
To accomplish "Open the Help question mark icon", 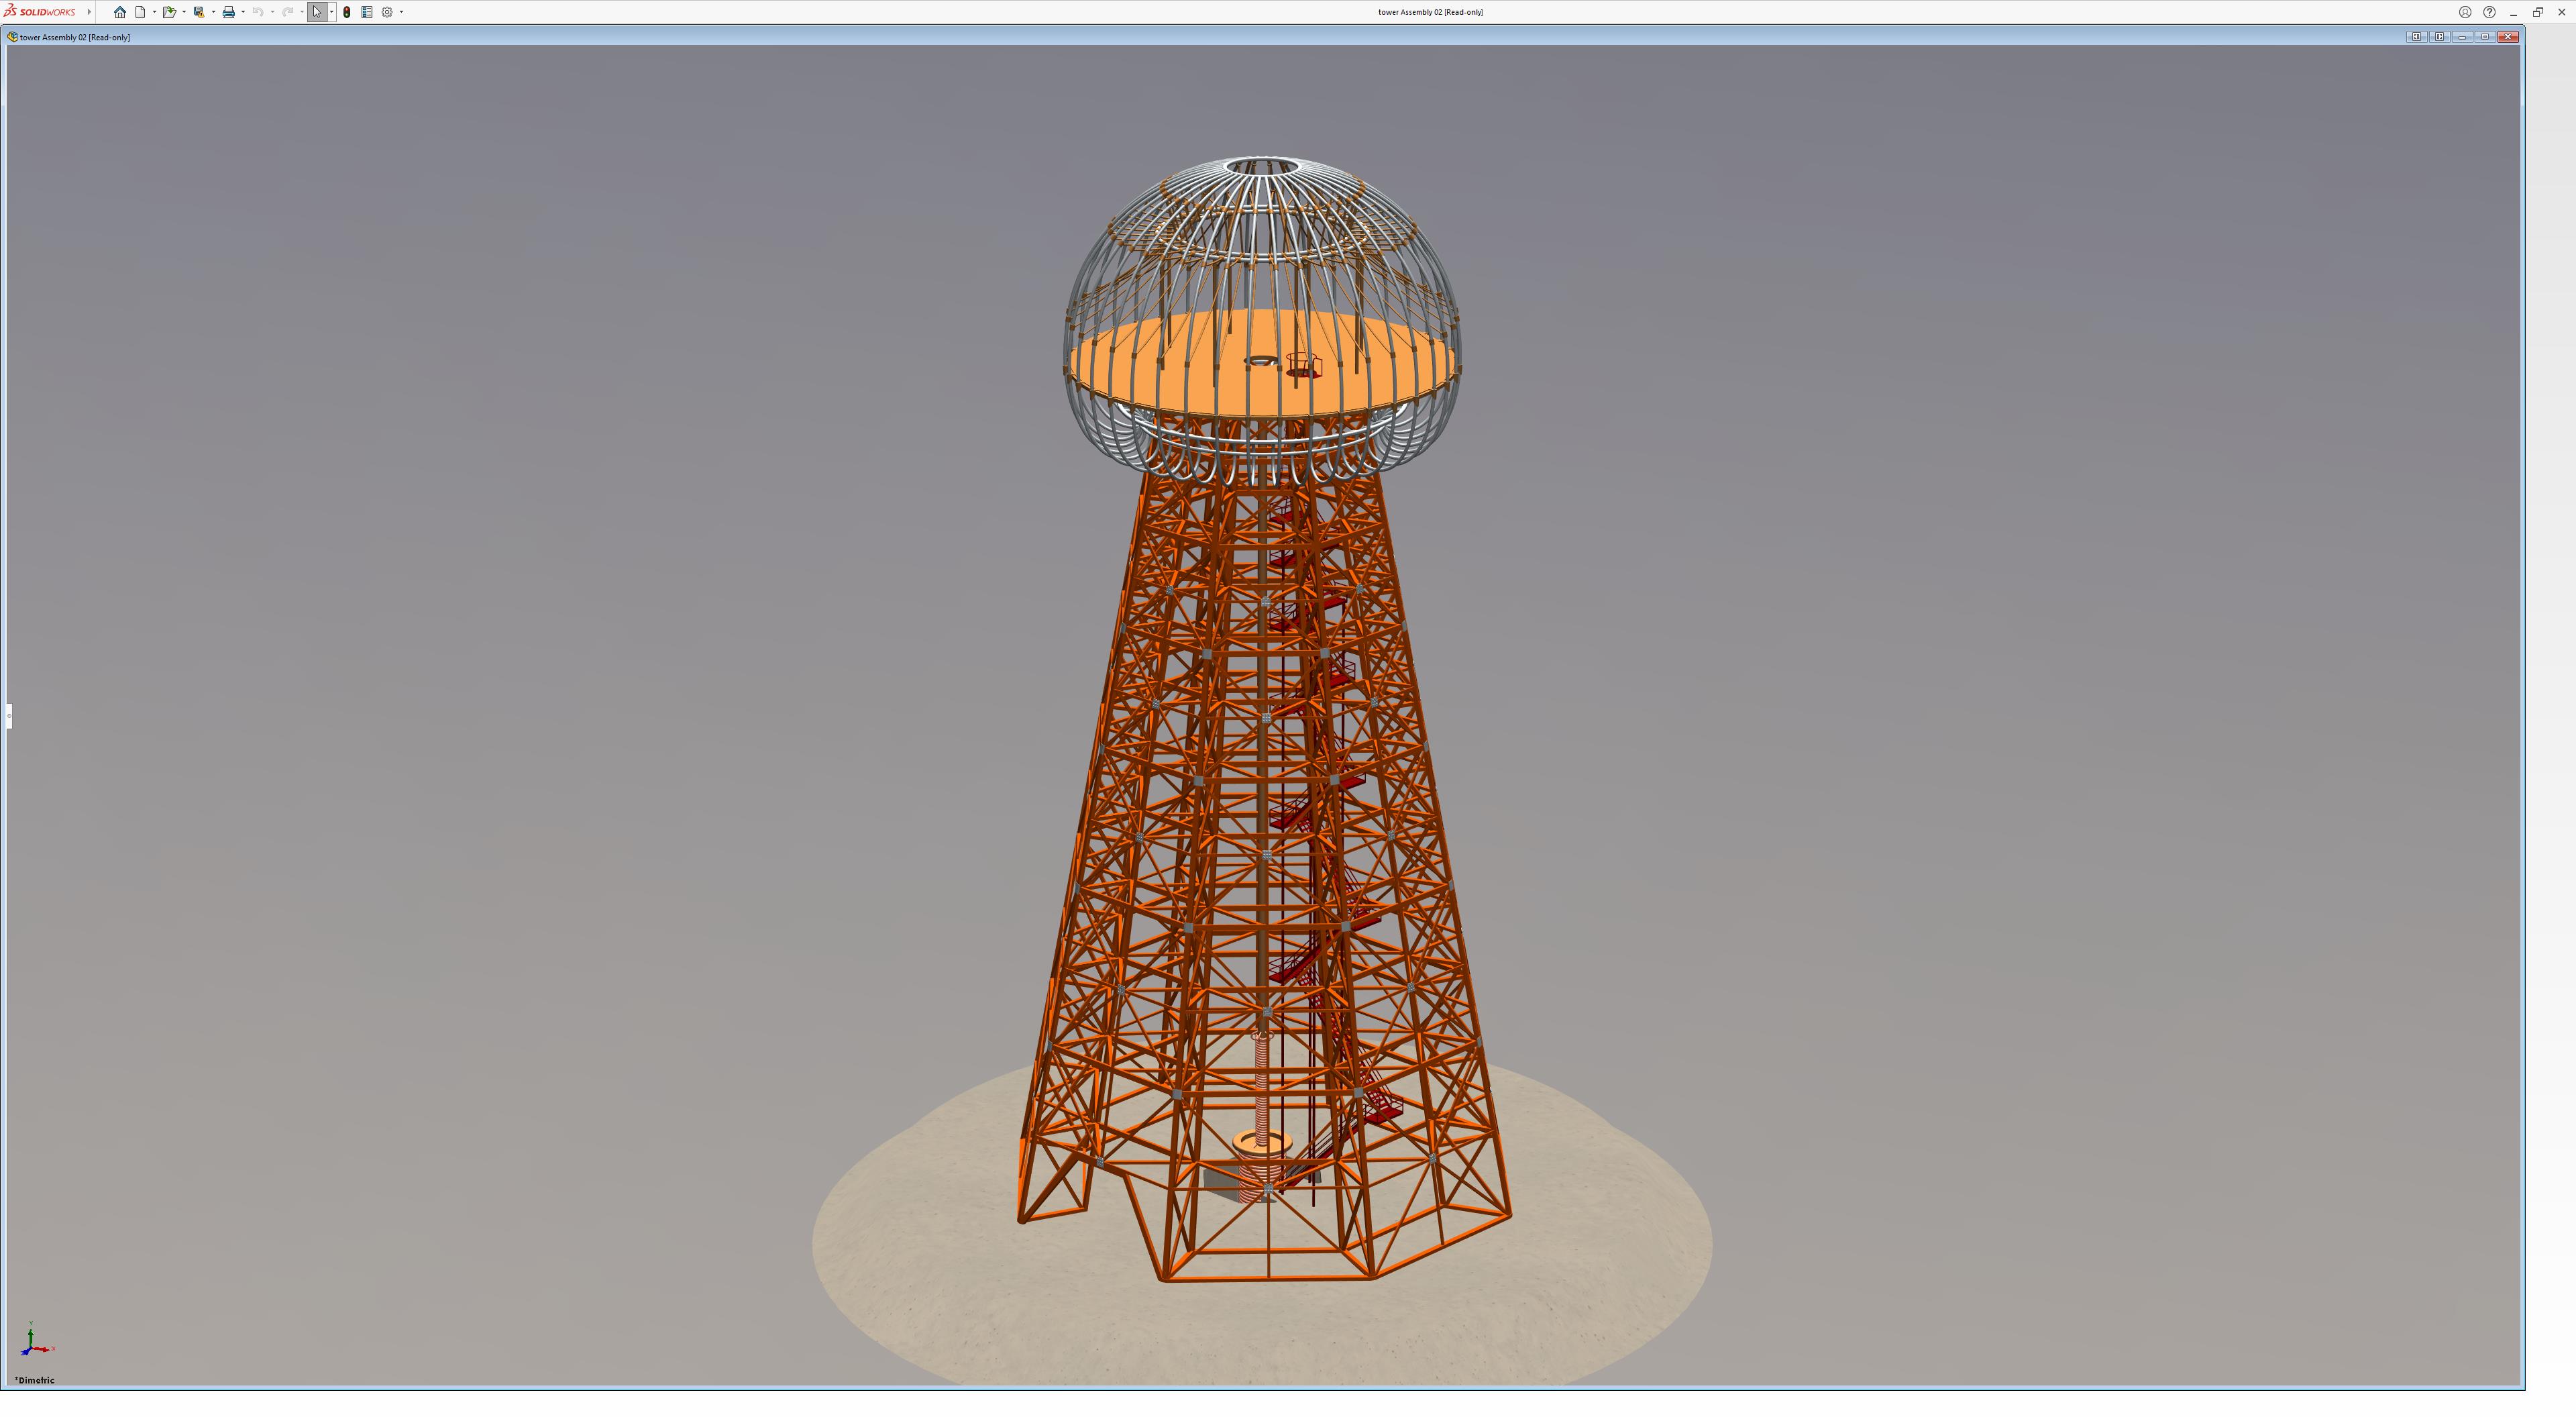I will [2489, 12].
